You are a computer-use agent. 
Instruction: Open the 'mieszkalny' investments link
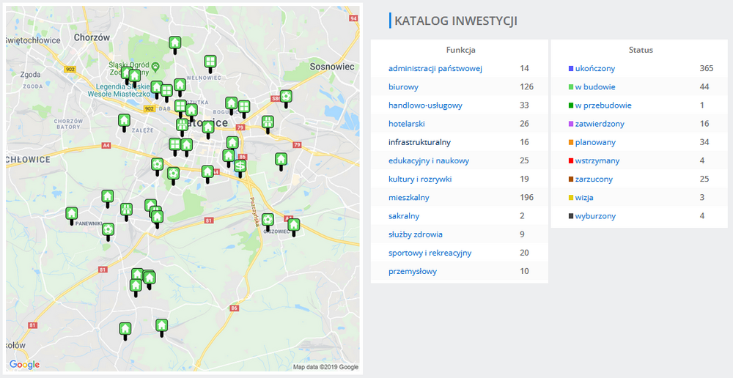[408, 198]
